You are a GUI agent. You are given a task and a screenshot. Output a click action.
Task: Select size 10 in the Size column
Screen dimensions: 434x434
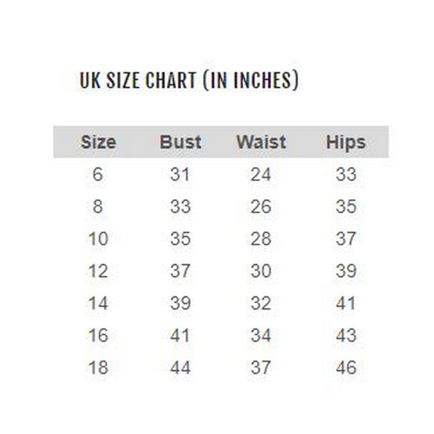98,239
